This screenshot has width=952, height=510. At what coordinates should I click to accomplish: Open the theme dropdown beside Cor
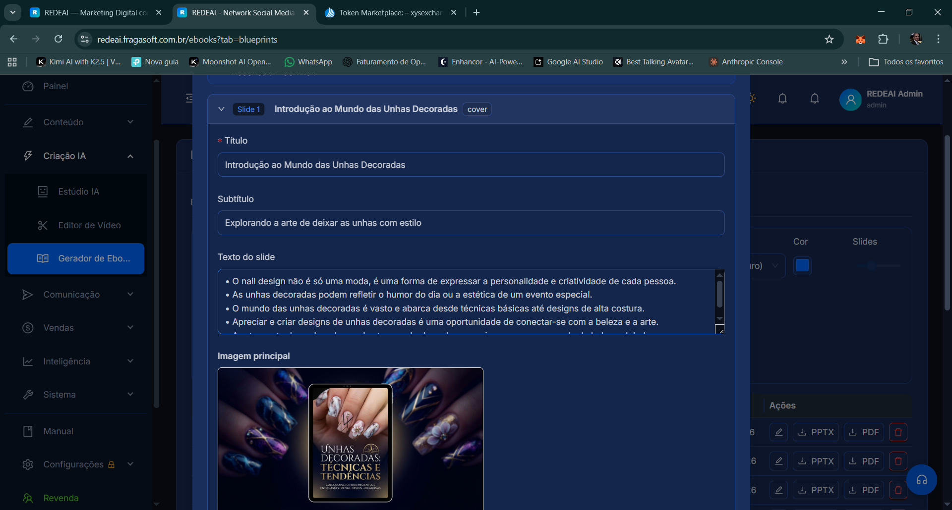(768, 266)
